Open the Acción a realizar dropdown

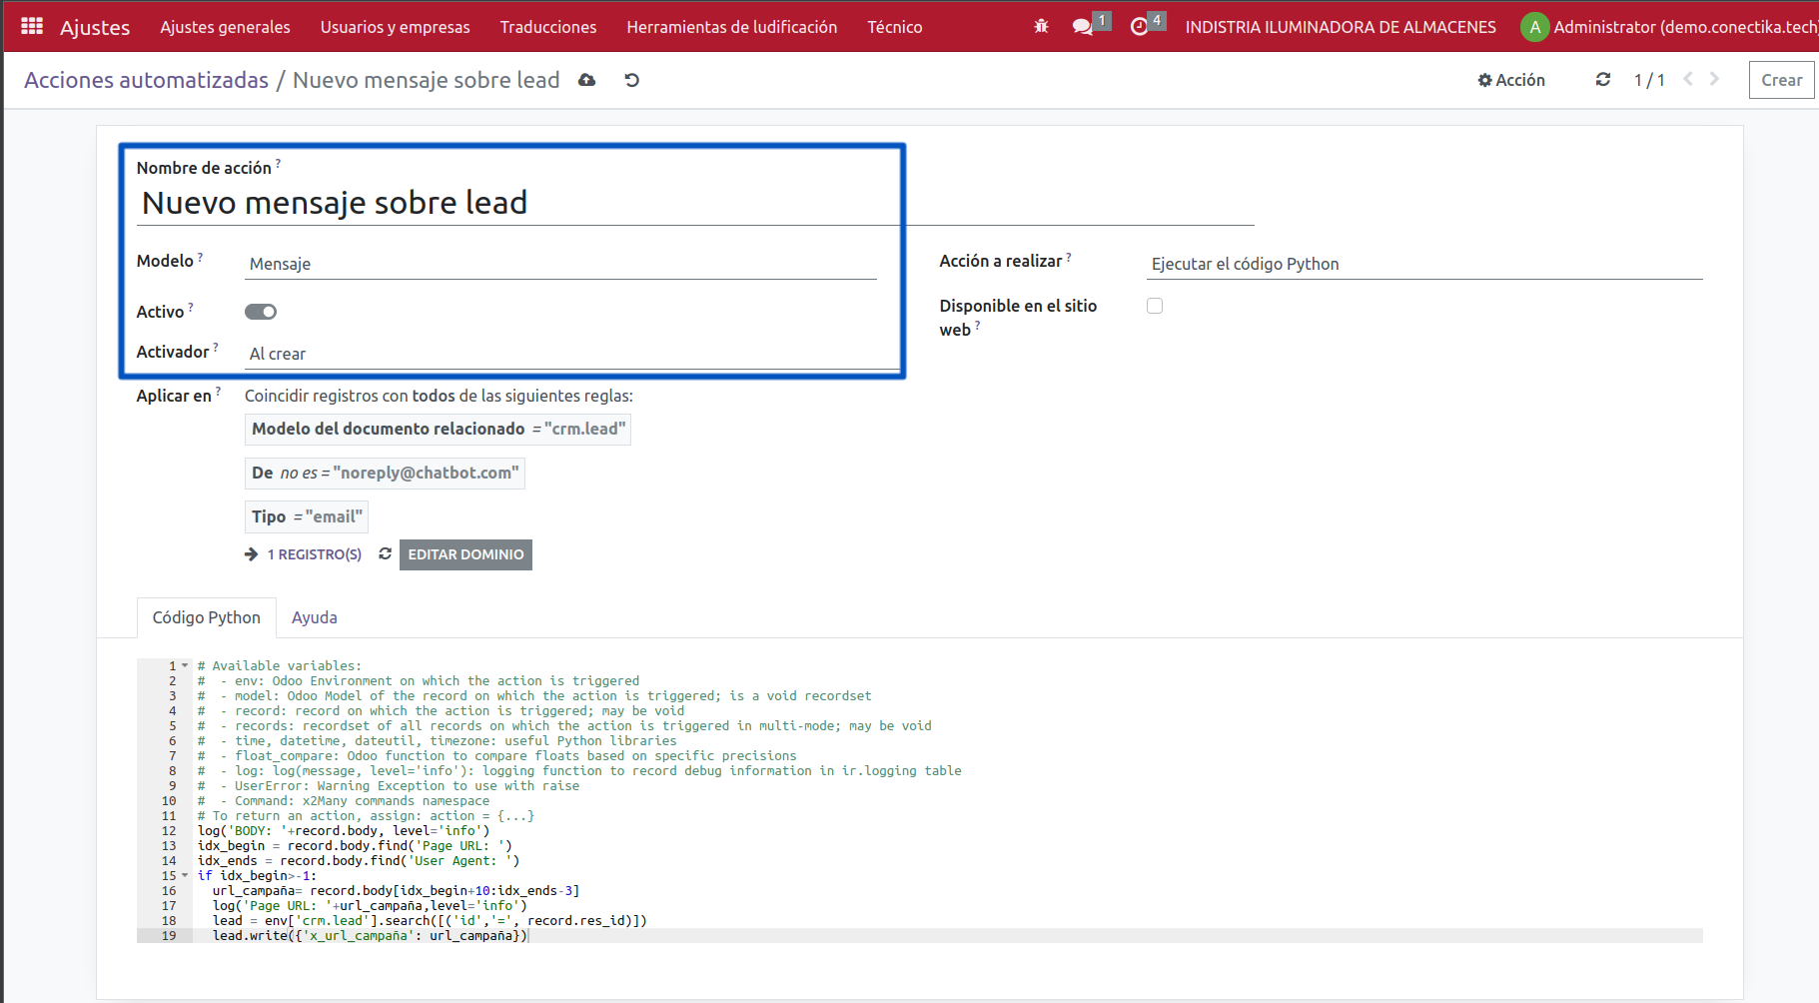coord(1424,264)
